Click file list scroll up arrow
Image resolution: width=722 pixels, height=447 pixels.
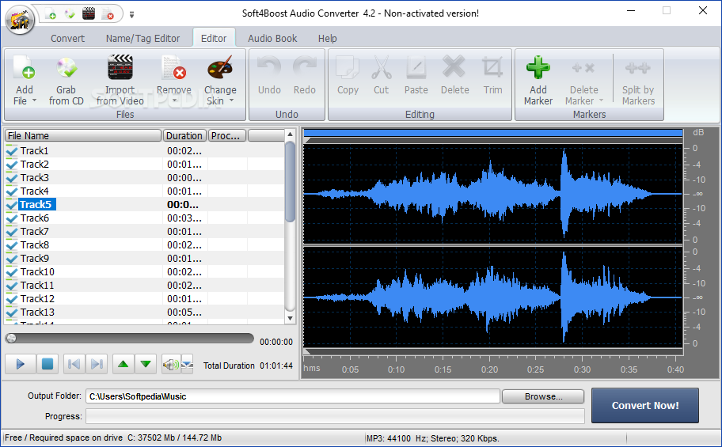290,134
